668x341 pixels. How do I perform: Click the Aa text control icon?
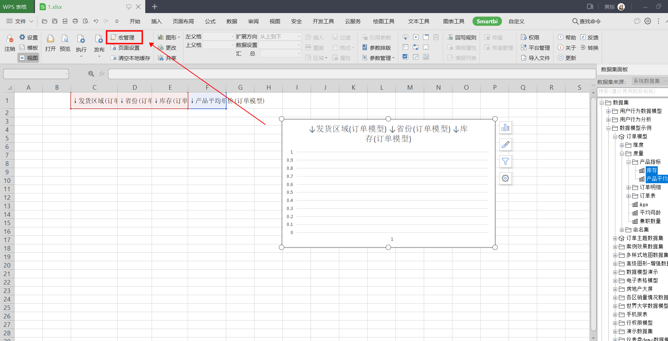pos(426,57)
